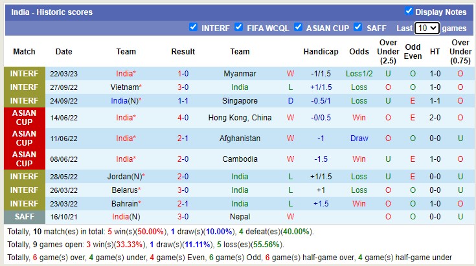Click the Afghanistan team link
Viewport: 476px width, 266px height.
click(x=240, y=139)
